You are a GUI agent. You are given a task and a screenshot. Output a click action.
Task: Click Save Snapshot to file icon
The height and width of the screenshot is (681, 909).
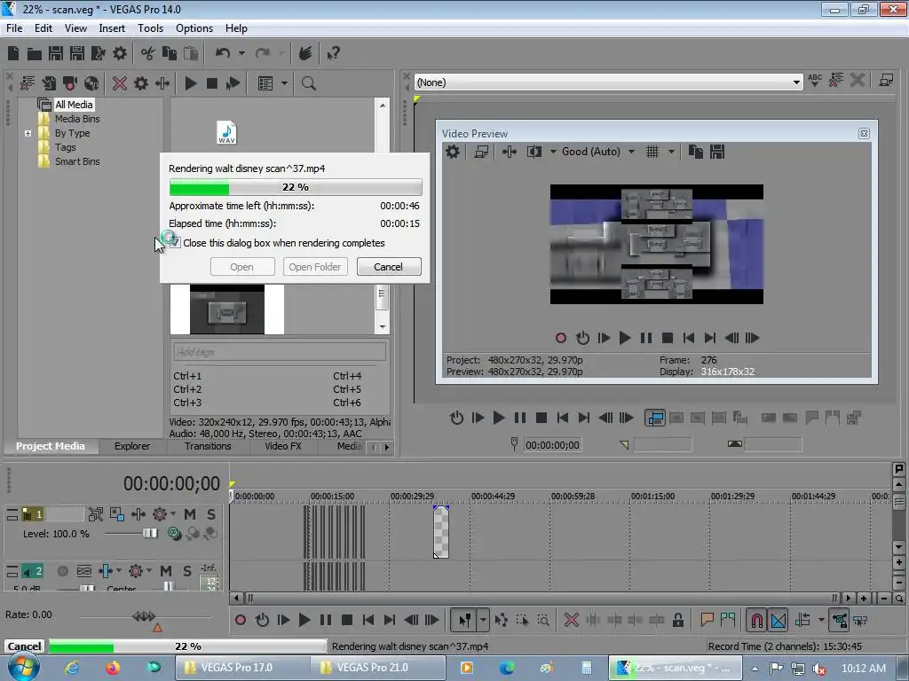[x=717, y=152]
